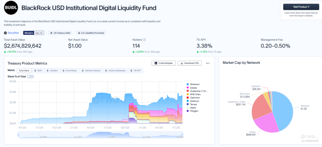
Task: Click the Download CSV button
Action: click(190, 63)
